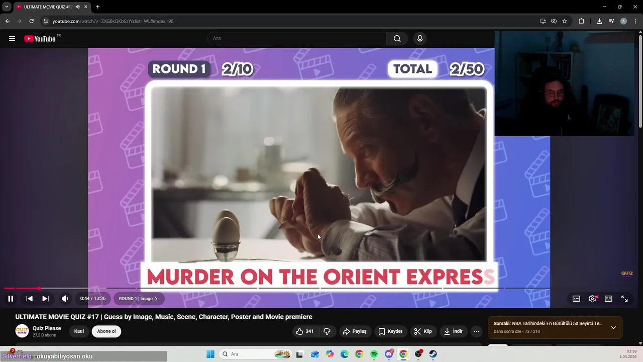Click the 'Abone ol' subscribe button
The image size is (643, 362).
(x=106, y=331)
